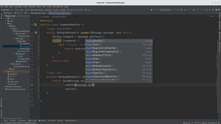Open the Application run configuration dropdown
The height and width of the screenshot is (124, 221).
tap(166, 10)
